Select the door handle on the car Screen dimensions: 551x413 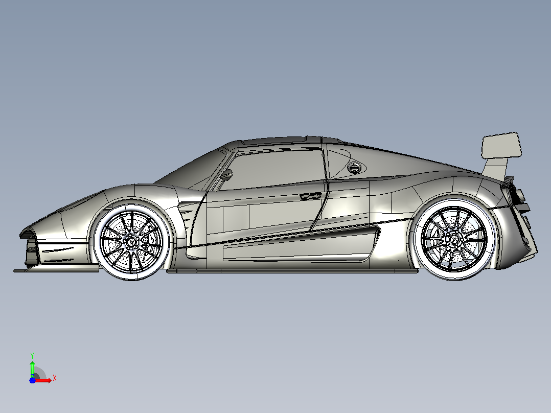(x=310, y=196)
